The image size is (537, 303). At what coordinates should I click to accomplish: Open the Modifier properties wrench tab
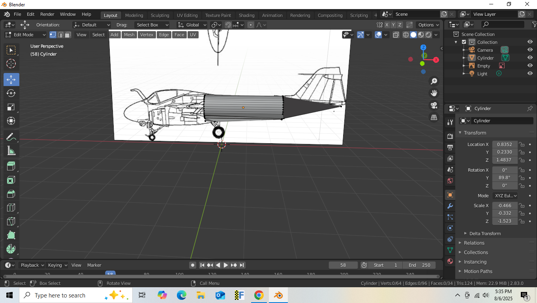pos(450,206)
